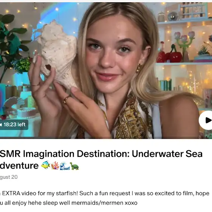Click the 'EXTRA video for my starfish!' text

tap(40, 193)
